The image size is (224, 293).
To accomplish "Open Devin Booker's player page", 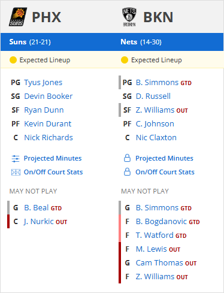I will pos(49,96).
